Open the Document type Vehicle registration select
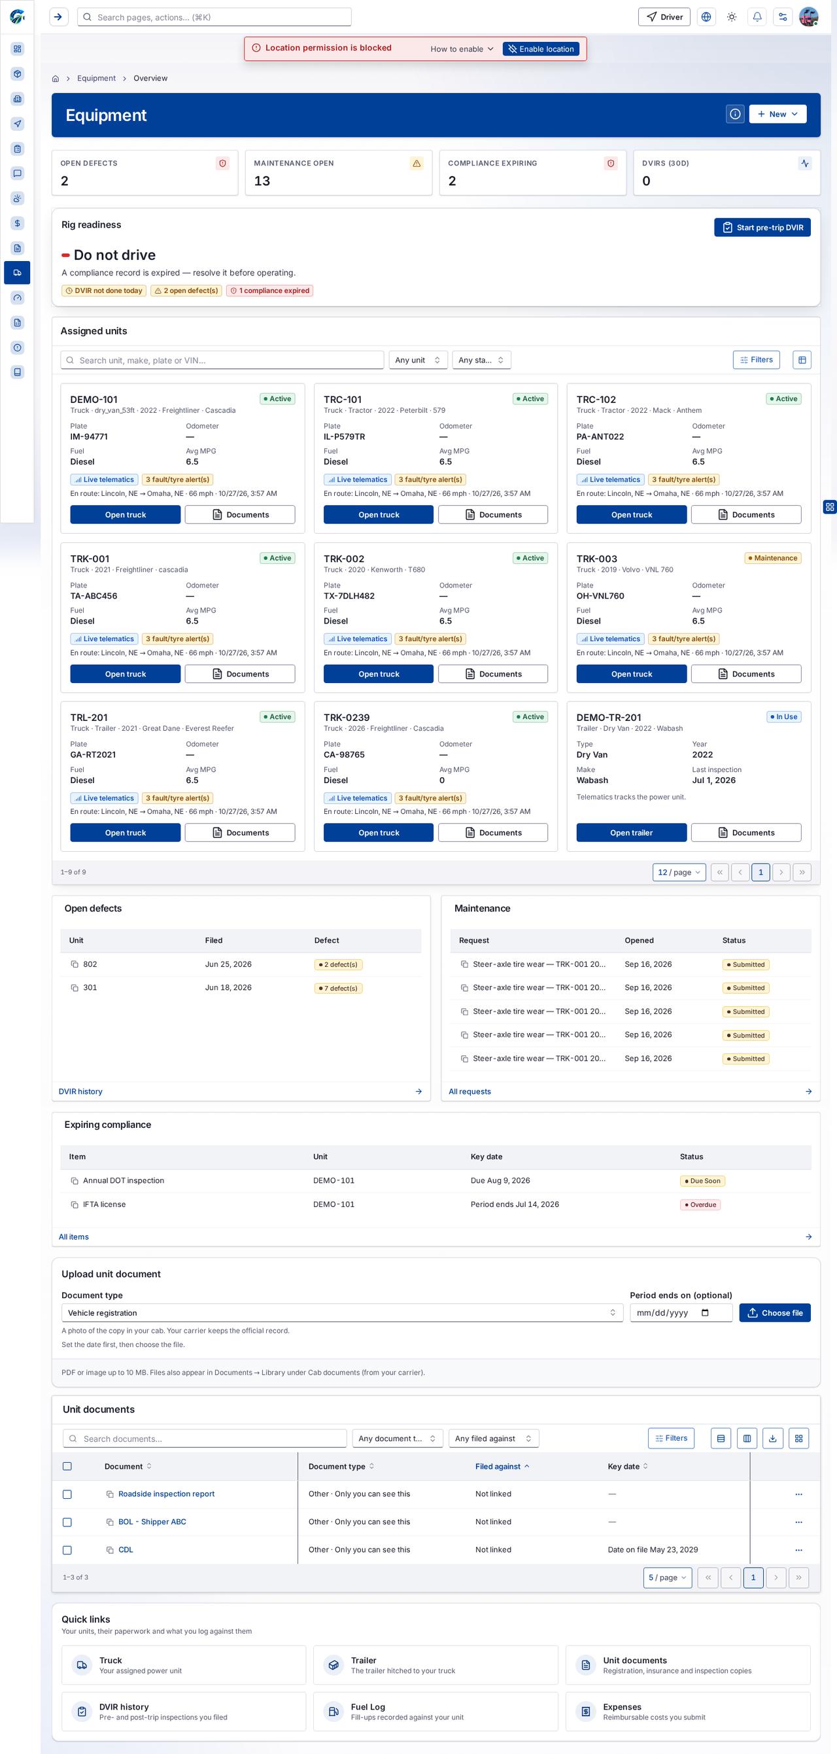The height and width of the screenshot is (1754, 837). tap(342, 1313)
